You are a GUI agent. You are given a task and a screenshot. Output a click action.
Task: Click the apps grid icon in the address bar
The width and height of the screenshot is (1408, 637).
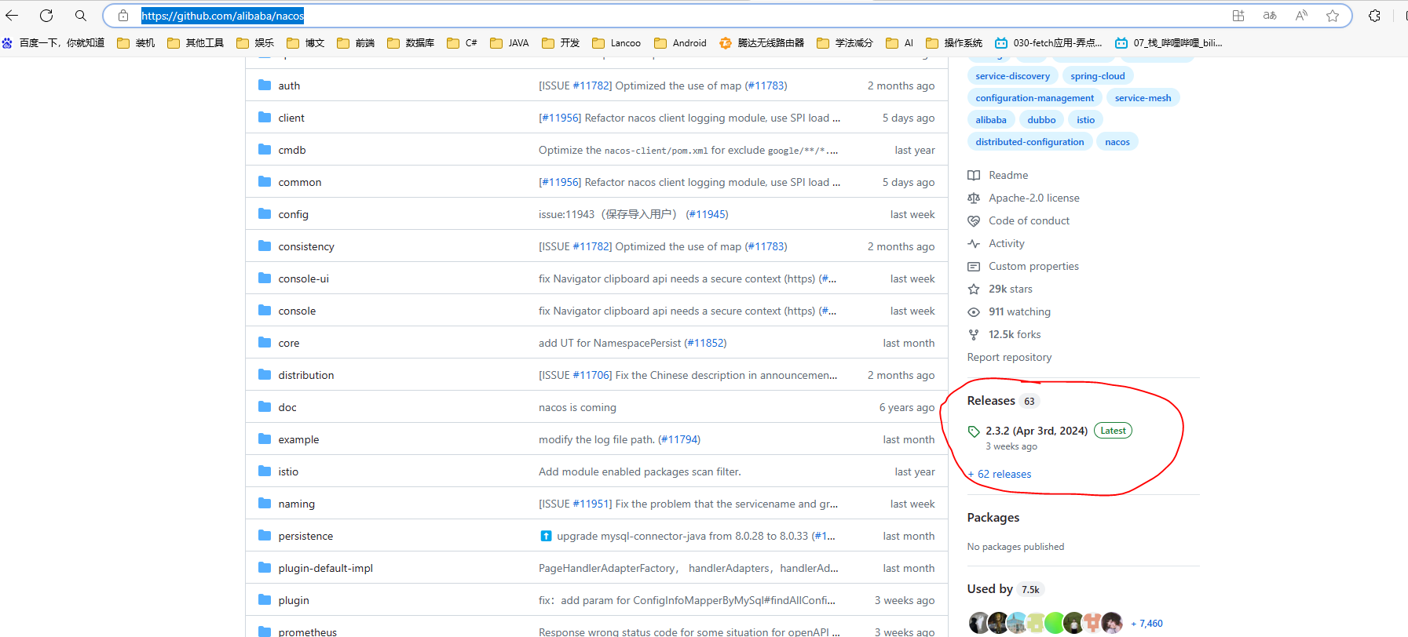pos(1238,16)
